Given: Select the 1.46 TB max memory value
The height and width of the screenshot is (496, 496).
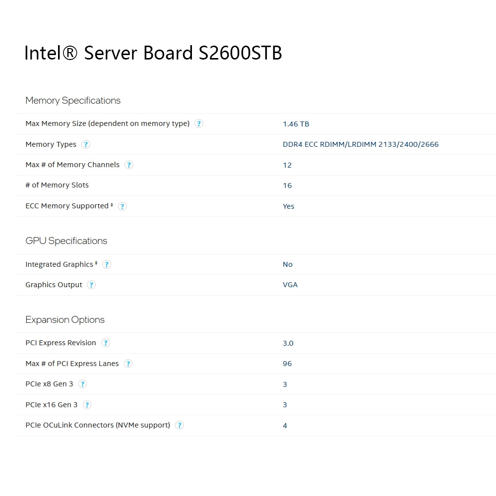Looking at the screenshot, I should 296,124.
